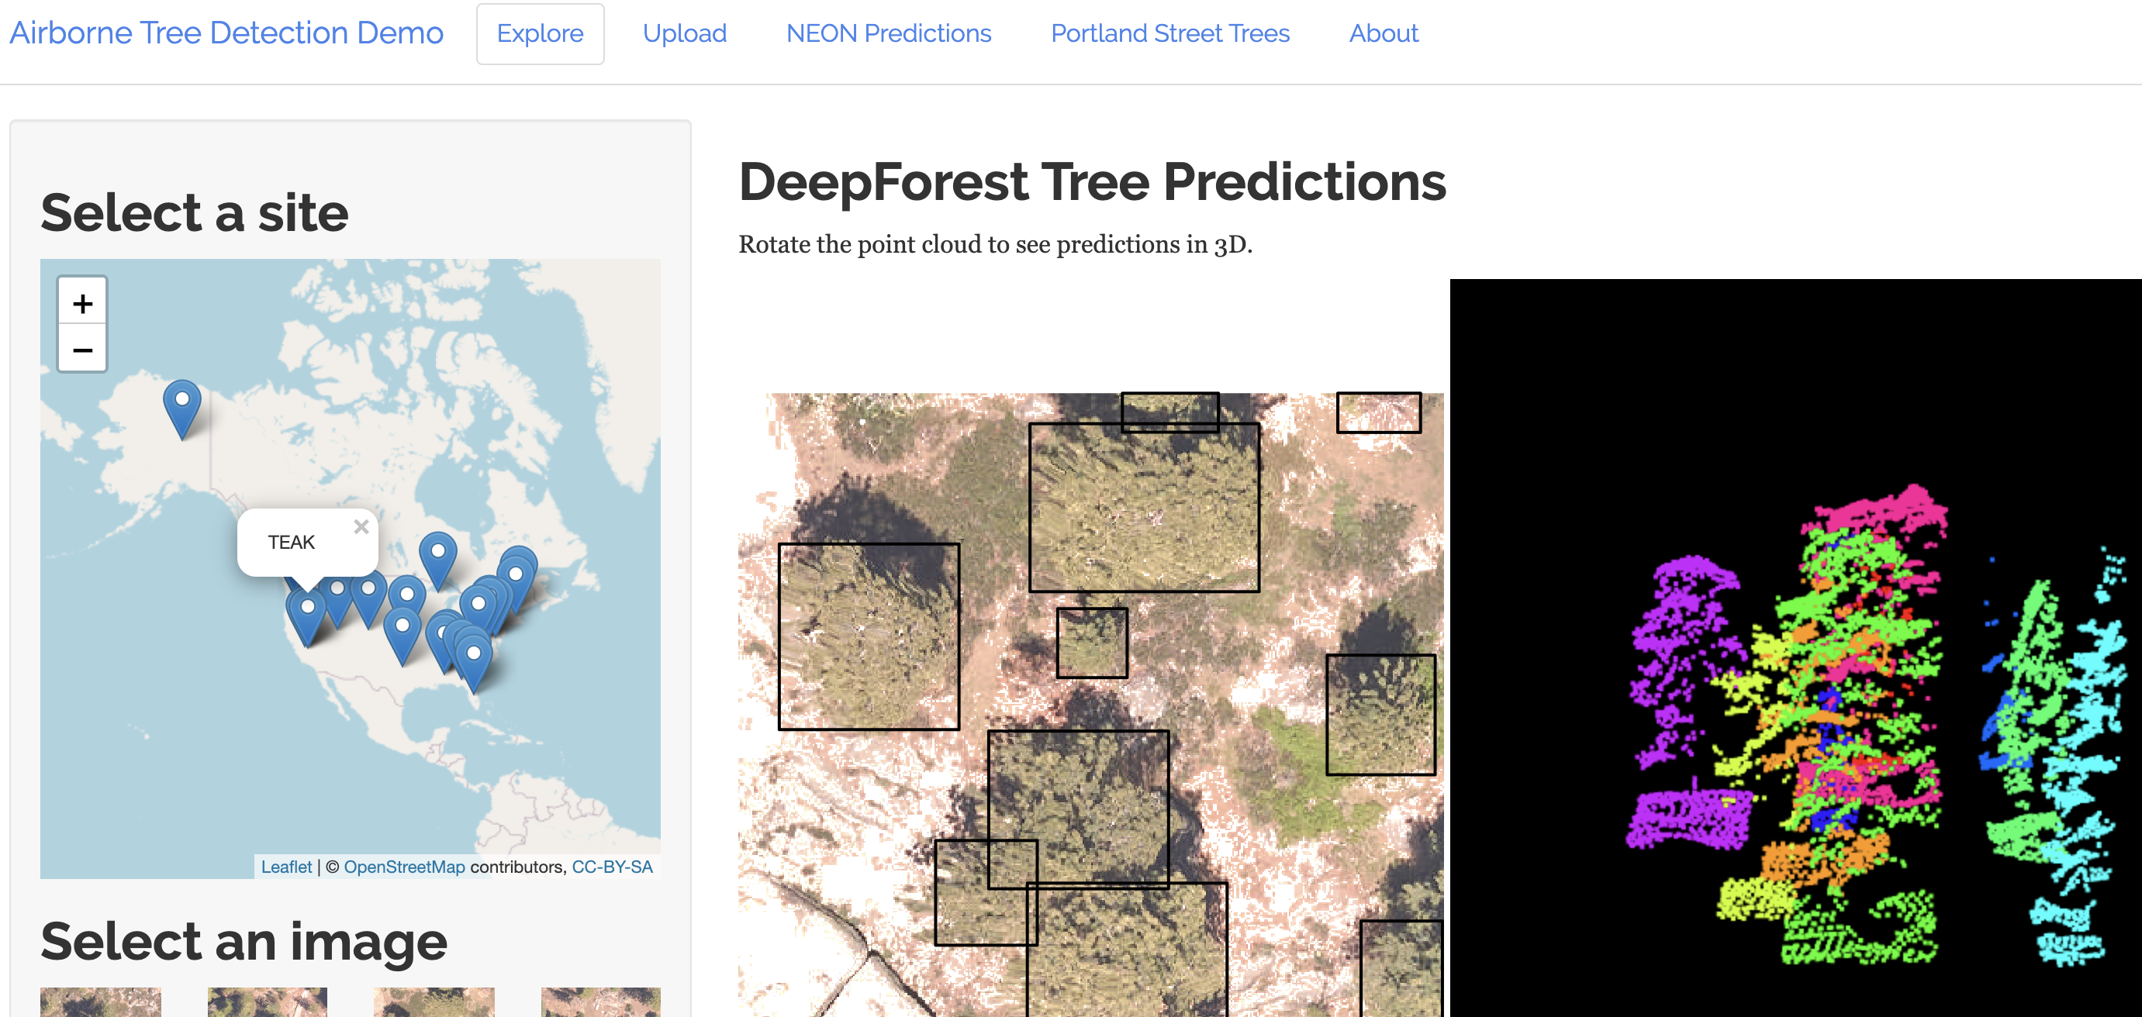The image size is (2142, 1017).
Task: Open the Upload page
Action: click(x=684, y=33)
